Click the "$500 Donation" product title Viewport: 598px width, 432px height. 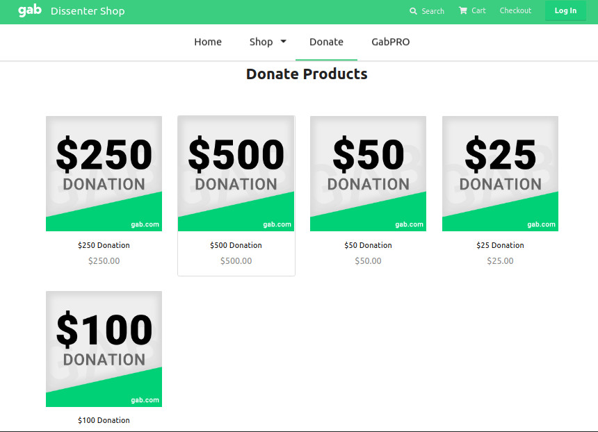tap(236, 245)
